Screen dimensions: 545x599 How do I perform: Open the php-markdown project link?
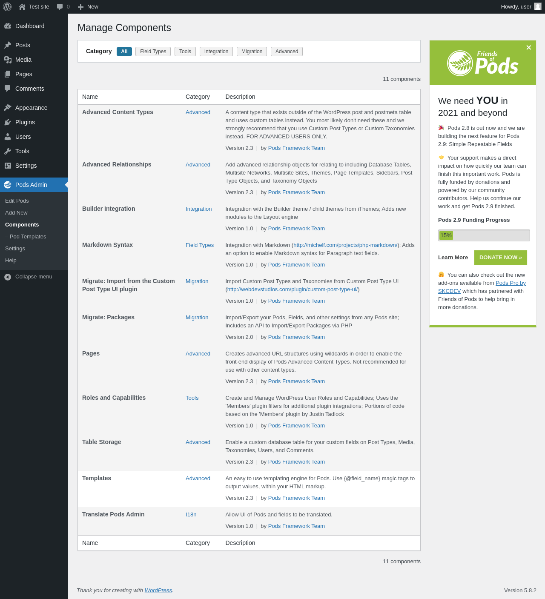pos(345,245)
